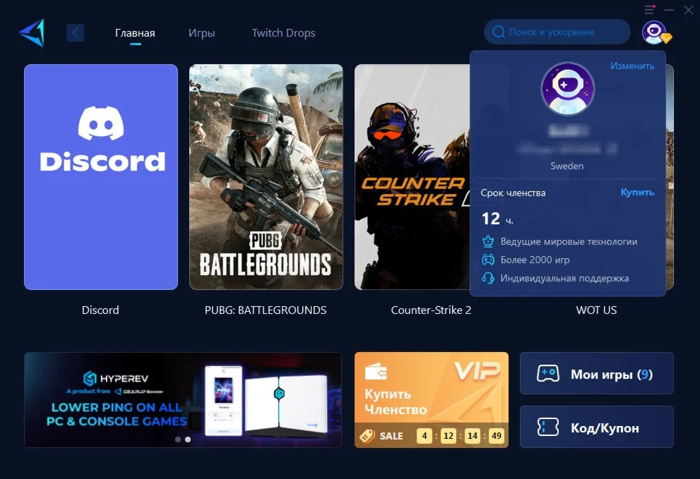Open the Игры tab
Screen dimensions: 700x479
[201, 33]
